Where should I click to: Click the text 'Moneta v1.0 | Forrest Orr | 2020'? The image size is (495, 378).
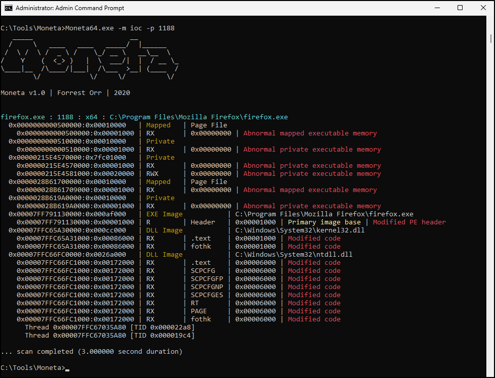(65, 92)
